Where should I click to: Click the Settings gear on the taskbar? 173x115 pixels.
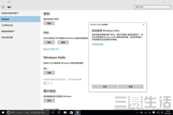point(78,112)
